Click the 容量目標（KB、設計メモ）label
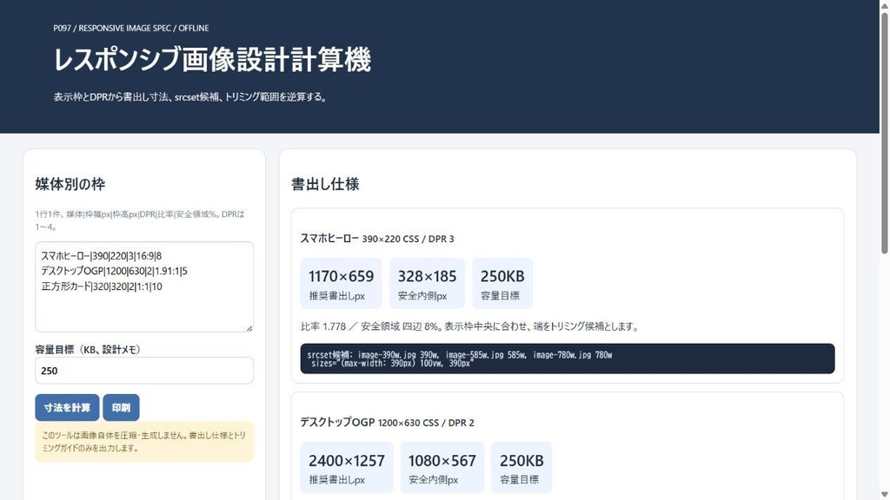The width and height of the screenshot is (890, 500). click(x=88, y=350)
